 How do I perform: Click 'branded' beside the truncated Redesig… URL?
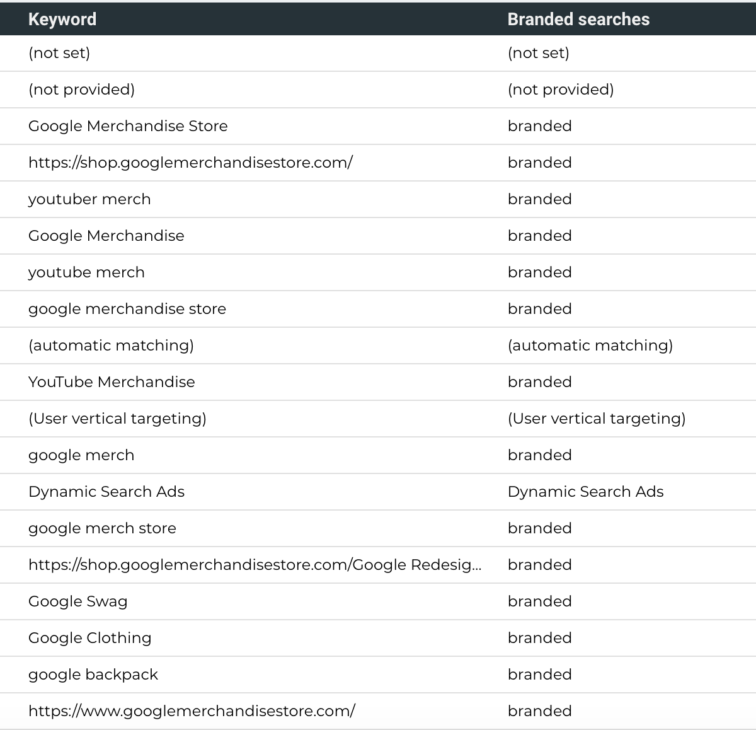540,565
